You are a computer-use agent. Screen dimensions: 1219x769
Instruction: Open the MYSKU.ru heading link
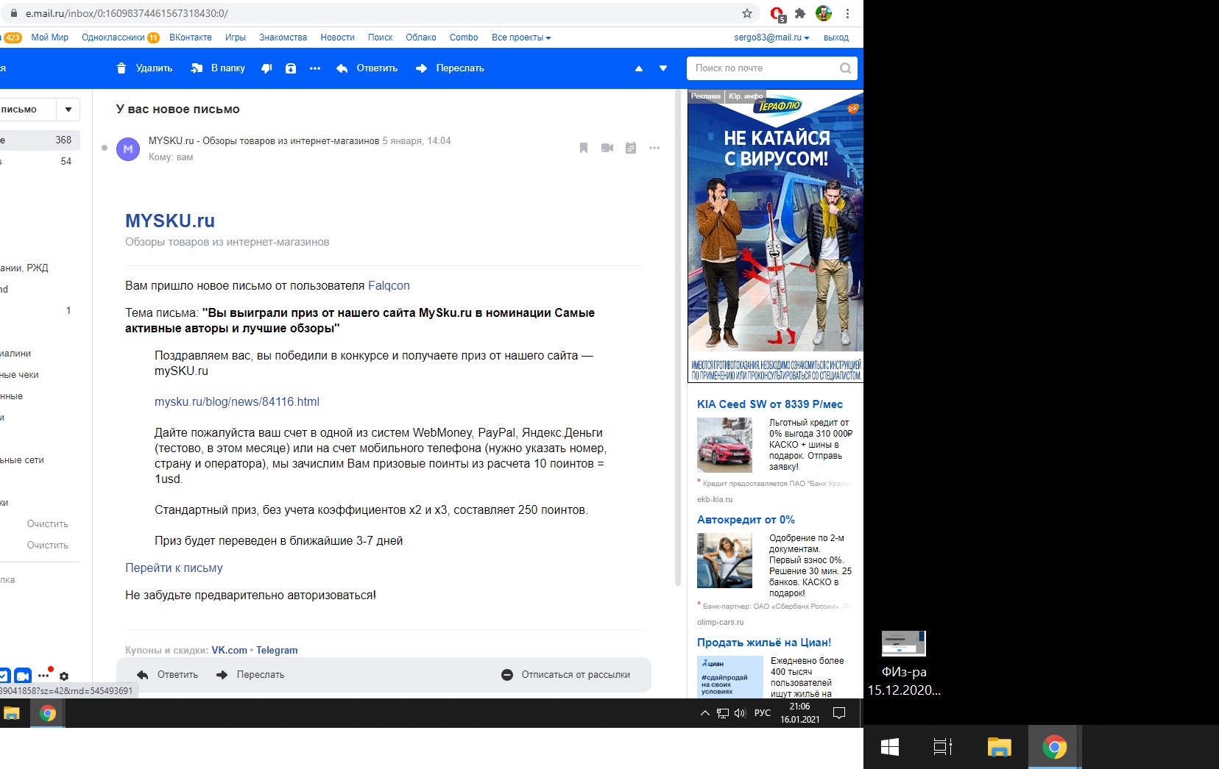170,221
